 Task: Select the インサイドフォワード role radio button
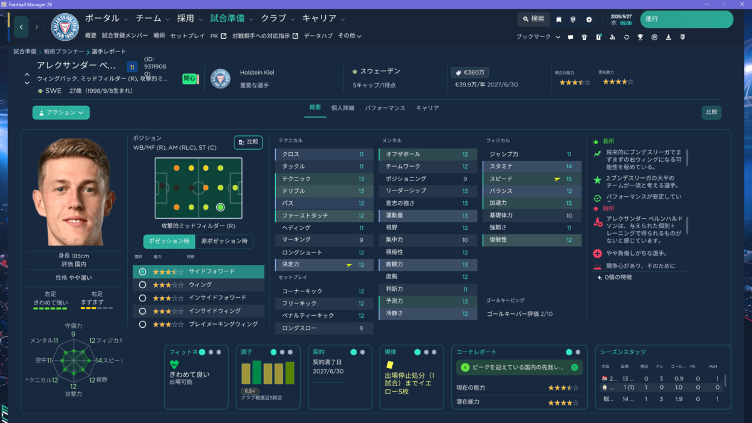point(143,298)
